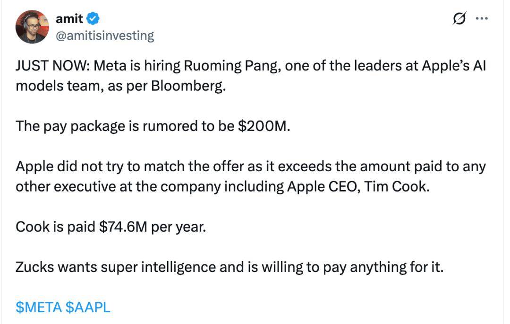The image size is (510, 324).
Task: Open amit's profile picture
Action: point(32,27)
